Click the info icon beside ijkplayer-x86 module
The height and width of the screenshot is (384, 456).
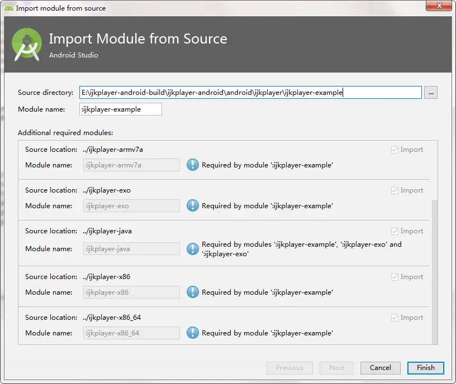click(193, 292)
